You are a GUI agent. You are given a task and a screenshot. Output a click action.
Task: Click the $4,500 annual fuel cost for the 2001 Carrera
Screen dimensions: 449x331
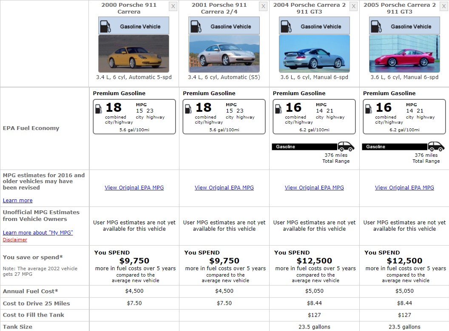(224, 291)
